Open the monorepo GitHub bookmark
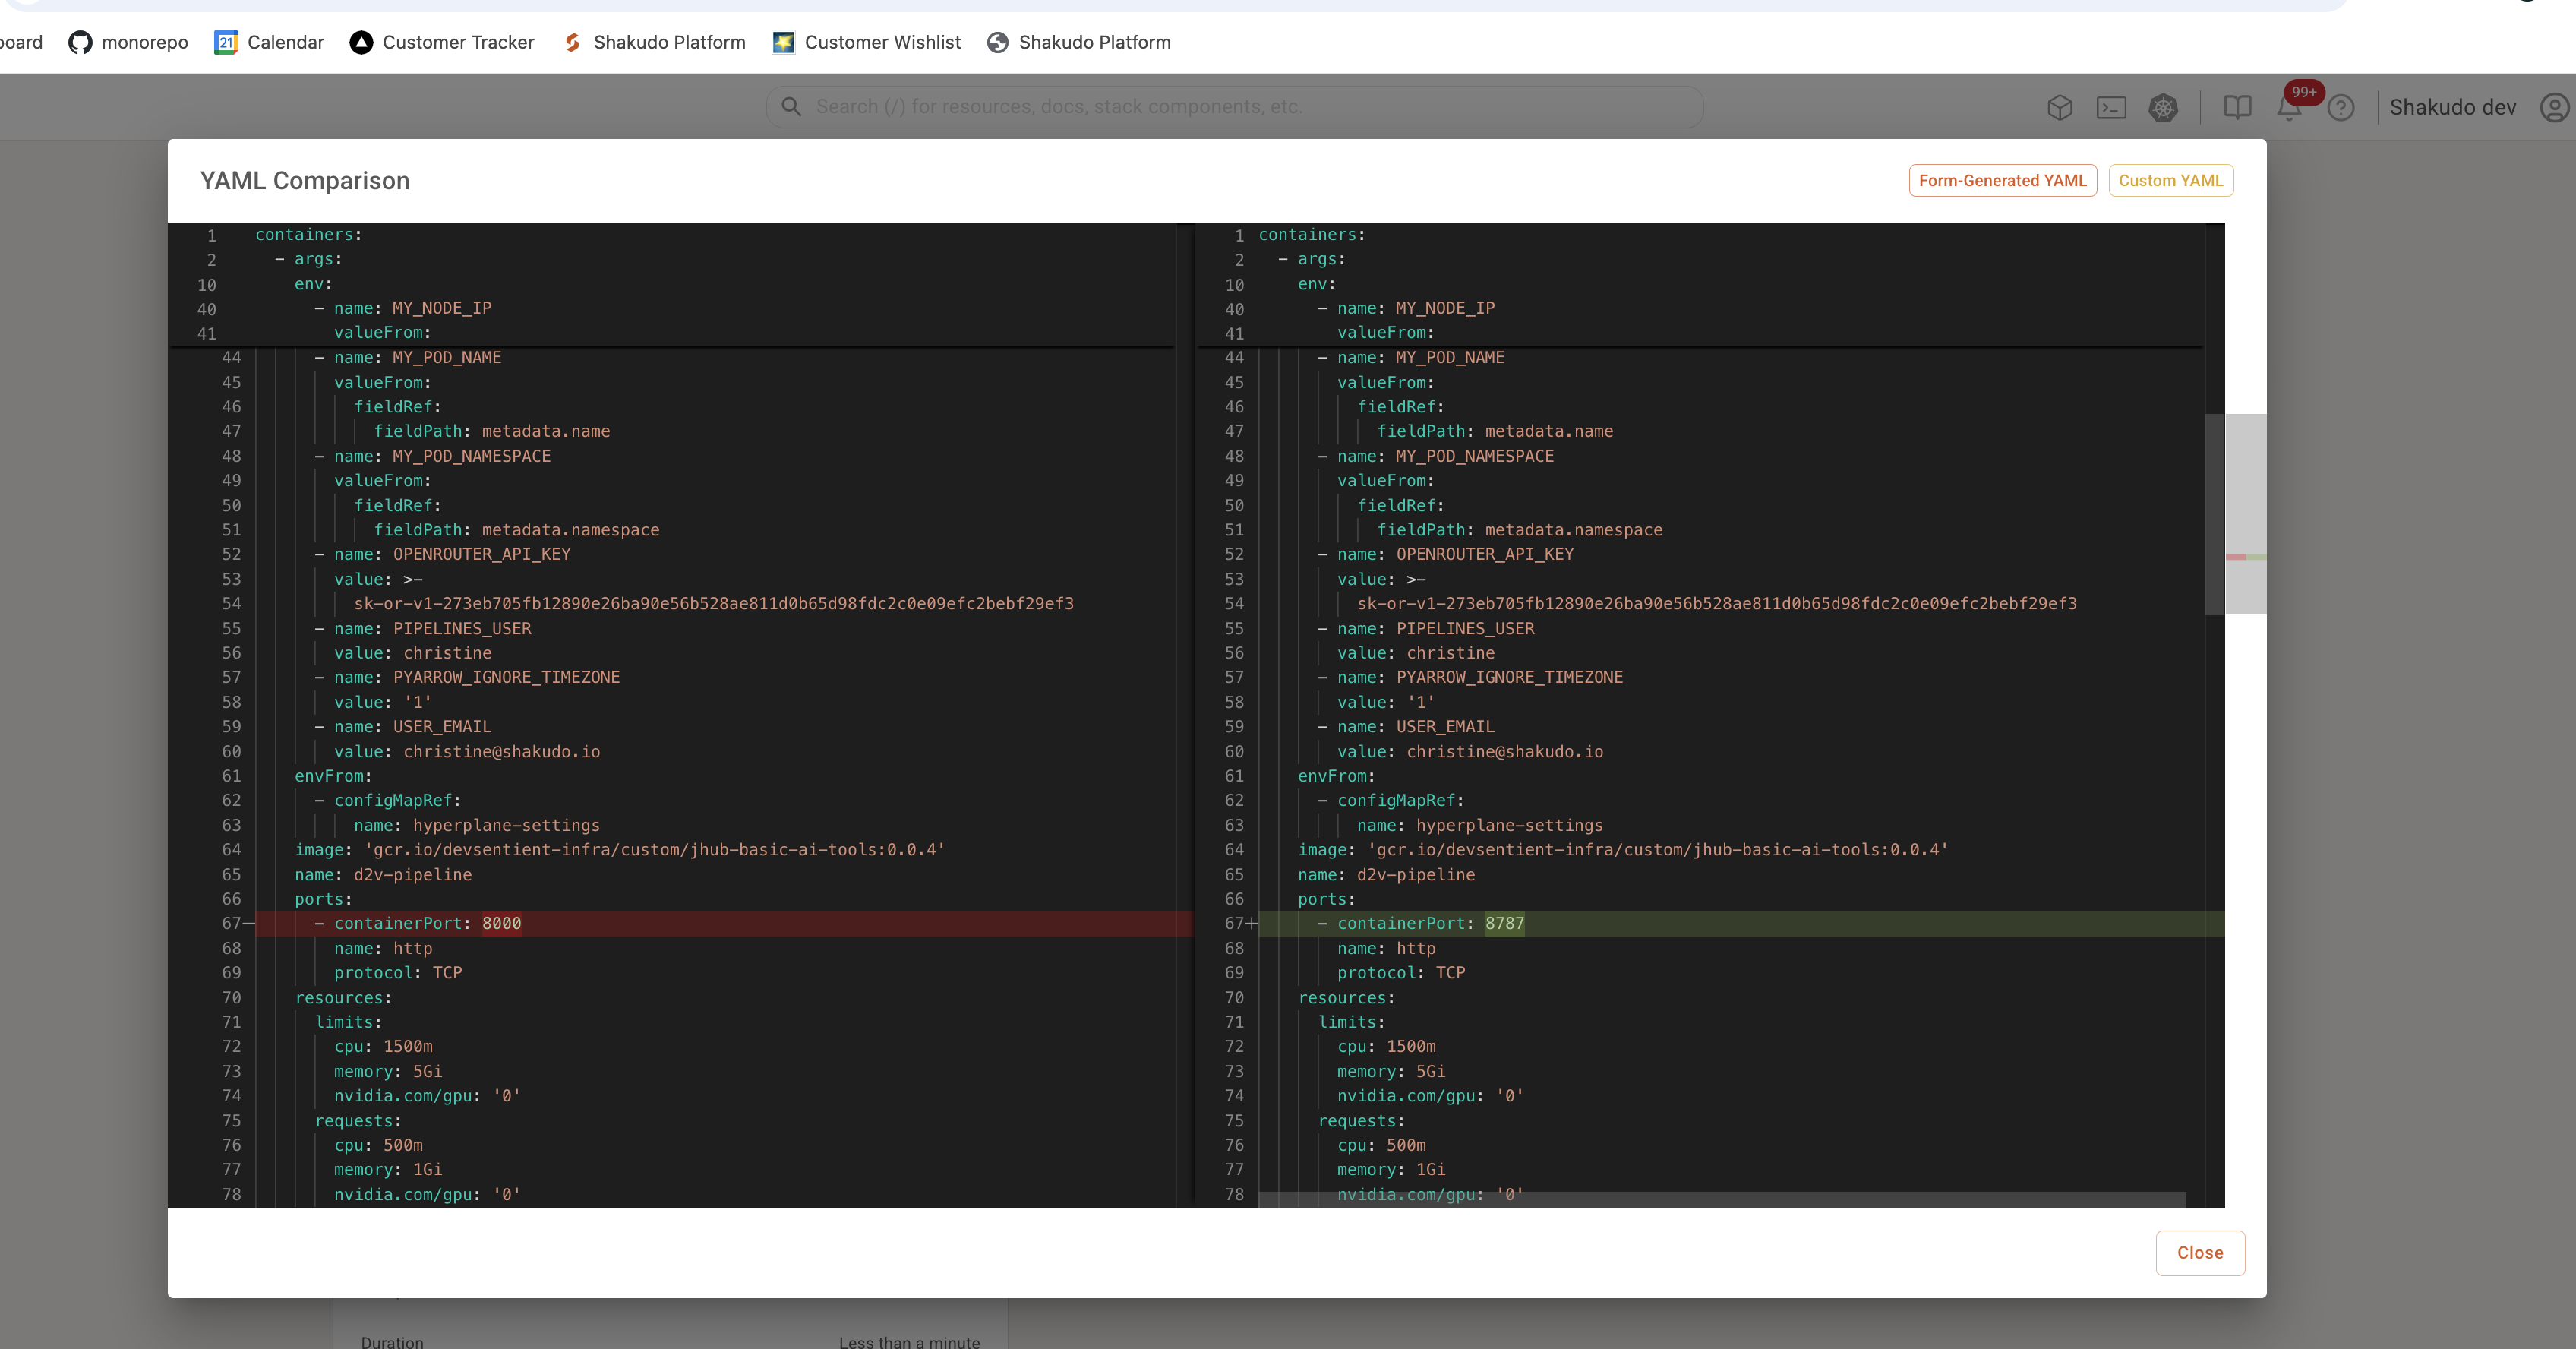The height and width of the screenshot is (1349, 2576). coord(128,42)
